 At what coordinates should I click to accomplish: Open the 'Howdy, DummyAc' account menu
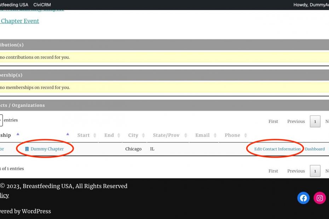coord(311,5)
